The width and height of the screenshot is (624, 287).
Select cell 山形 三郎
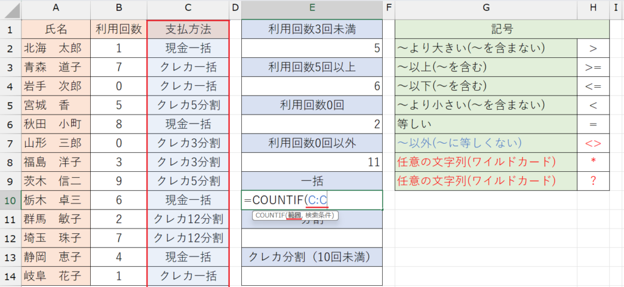[x=55, y=143]
